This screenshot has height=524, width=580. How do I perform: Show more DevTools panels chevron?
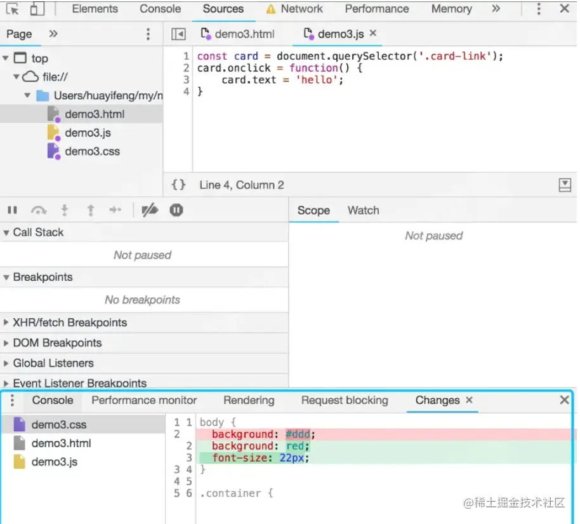coord(496,8)
